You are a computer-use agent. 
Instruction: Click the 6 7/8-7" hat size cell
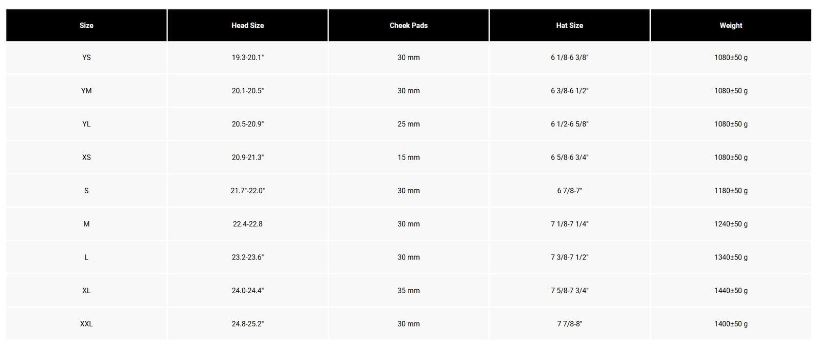pos(569,191)
